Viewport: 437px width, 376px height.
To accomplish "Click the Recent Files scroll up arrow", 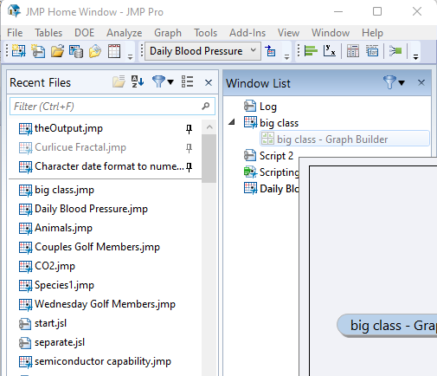I will pos(209,127).
